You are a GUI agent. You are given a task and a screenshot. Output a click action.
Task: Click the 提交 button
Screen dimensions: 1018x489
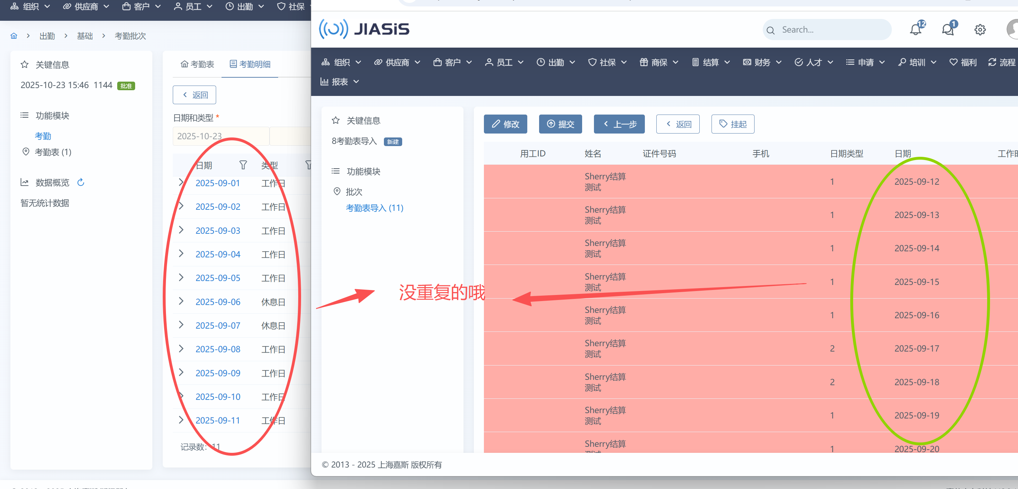pyautogui.click(x=560, y=124)
